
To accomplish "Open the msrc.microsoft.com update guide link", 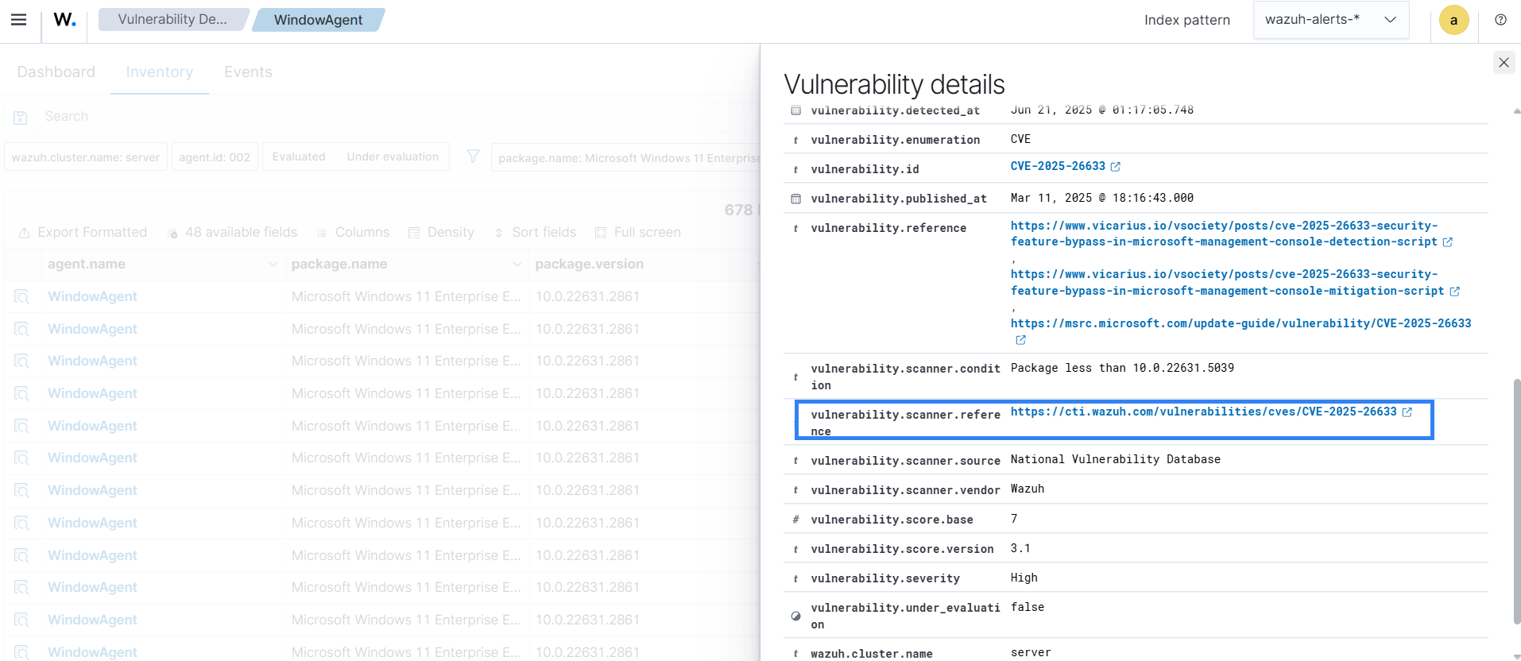I will (1240, 323).
